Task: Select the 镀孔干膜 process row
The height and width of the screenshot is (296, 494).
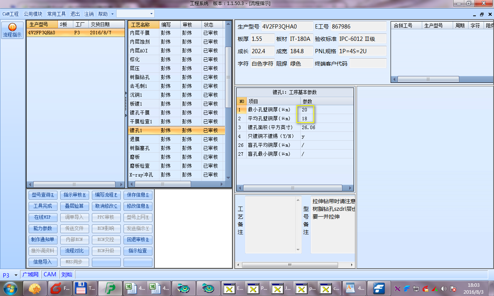Action: [x=176, y=113]
